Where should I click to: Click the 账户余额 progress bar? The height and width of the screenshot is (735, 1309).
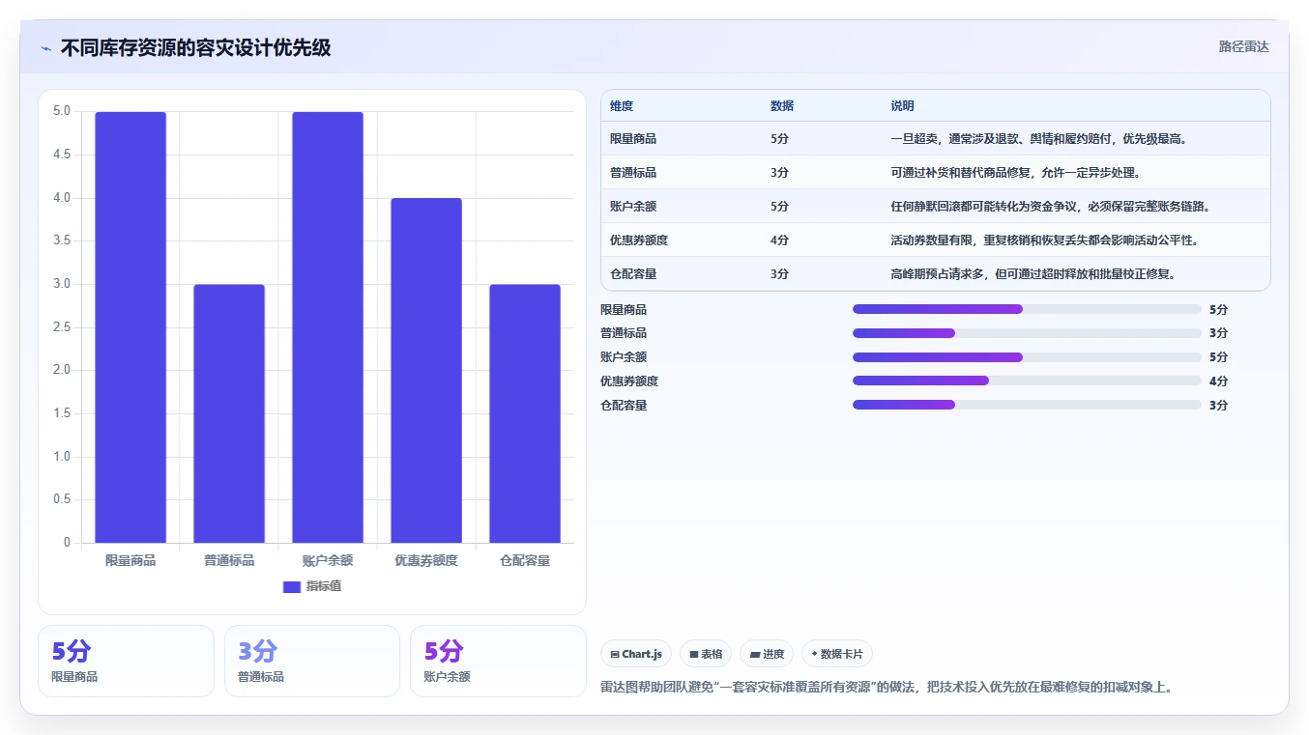(x=1027, y=357)
